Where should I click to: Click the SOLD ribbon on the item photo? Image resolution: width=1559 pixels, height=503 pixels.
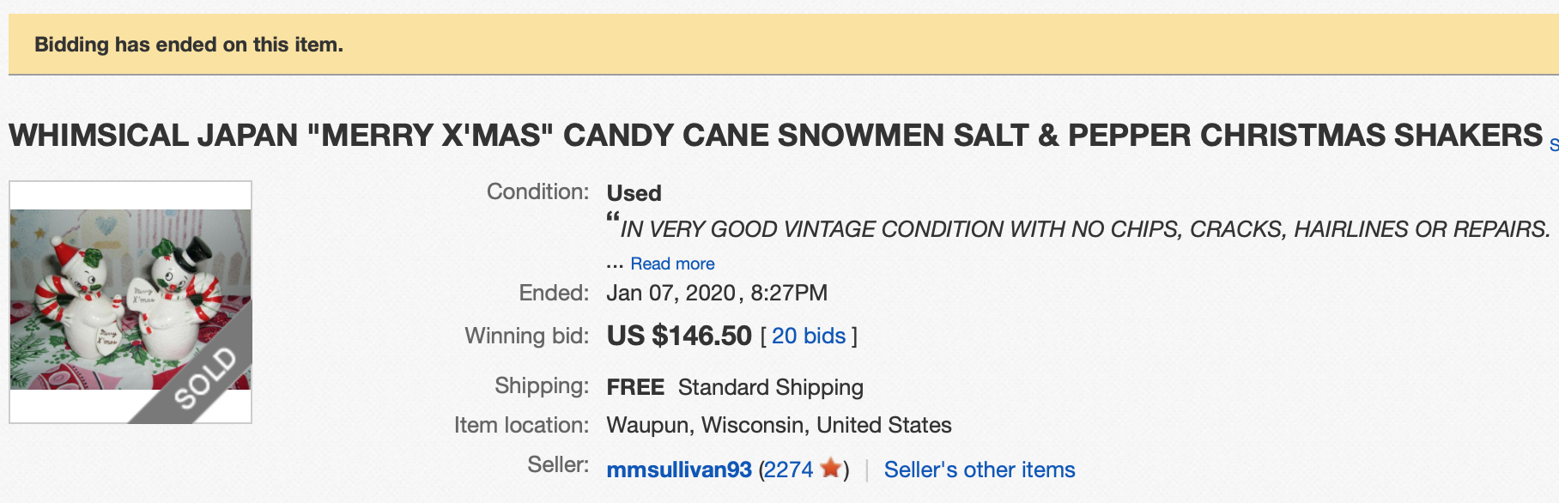[x=204, y=379]
